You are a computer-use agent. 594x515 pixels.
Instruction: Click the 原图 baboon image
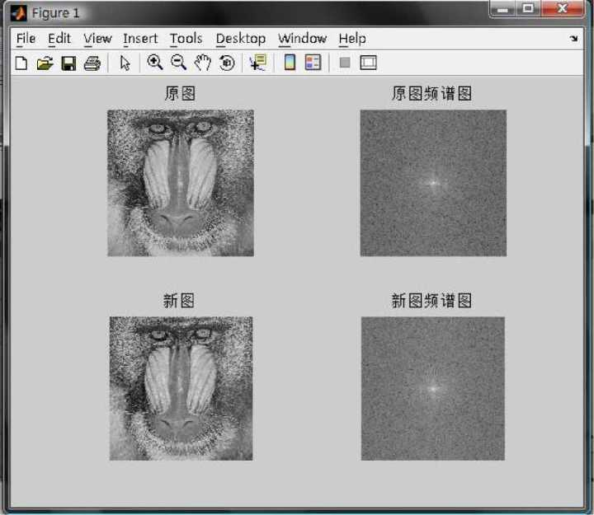pos(181,183)
